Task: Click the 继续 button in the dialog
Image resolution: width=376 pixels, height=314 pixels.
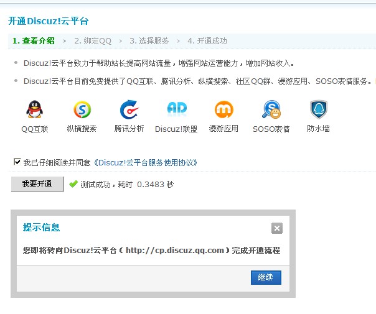Action: coord(266,277)
